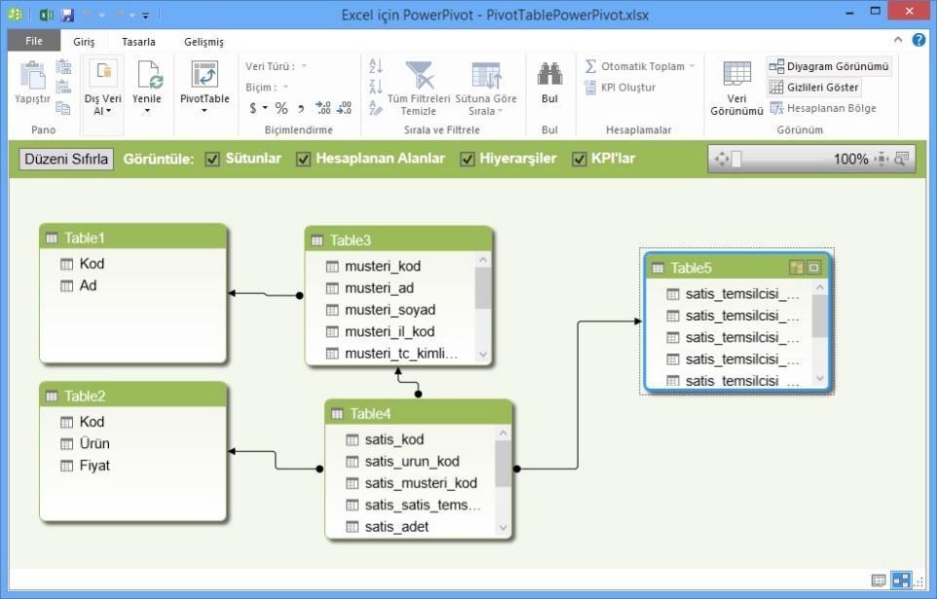The image size is (937, 599).
Task: Toggle the Hiyerarşiler checkbox
Action: pyautogui.click(x=468, y=159)
